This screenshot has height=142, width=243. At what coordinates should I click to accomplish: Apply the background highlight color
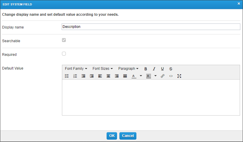coord(149,76)
